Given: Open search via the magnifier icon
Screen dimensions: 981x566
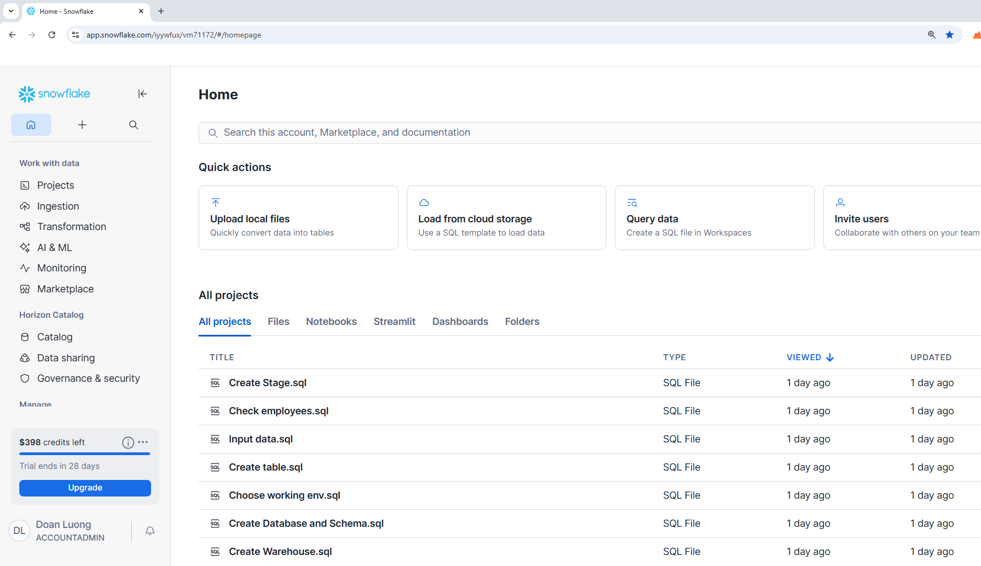Looking at the screenshot, I should pos(133,125).
